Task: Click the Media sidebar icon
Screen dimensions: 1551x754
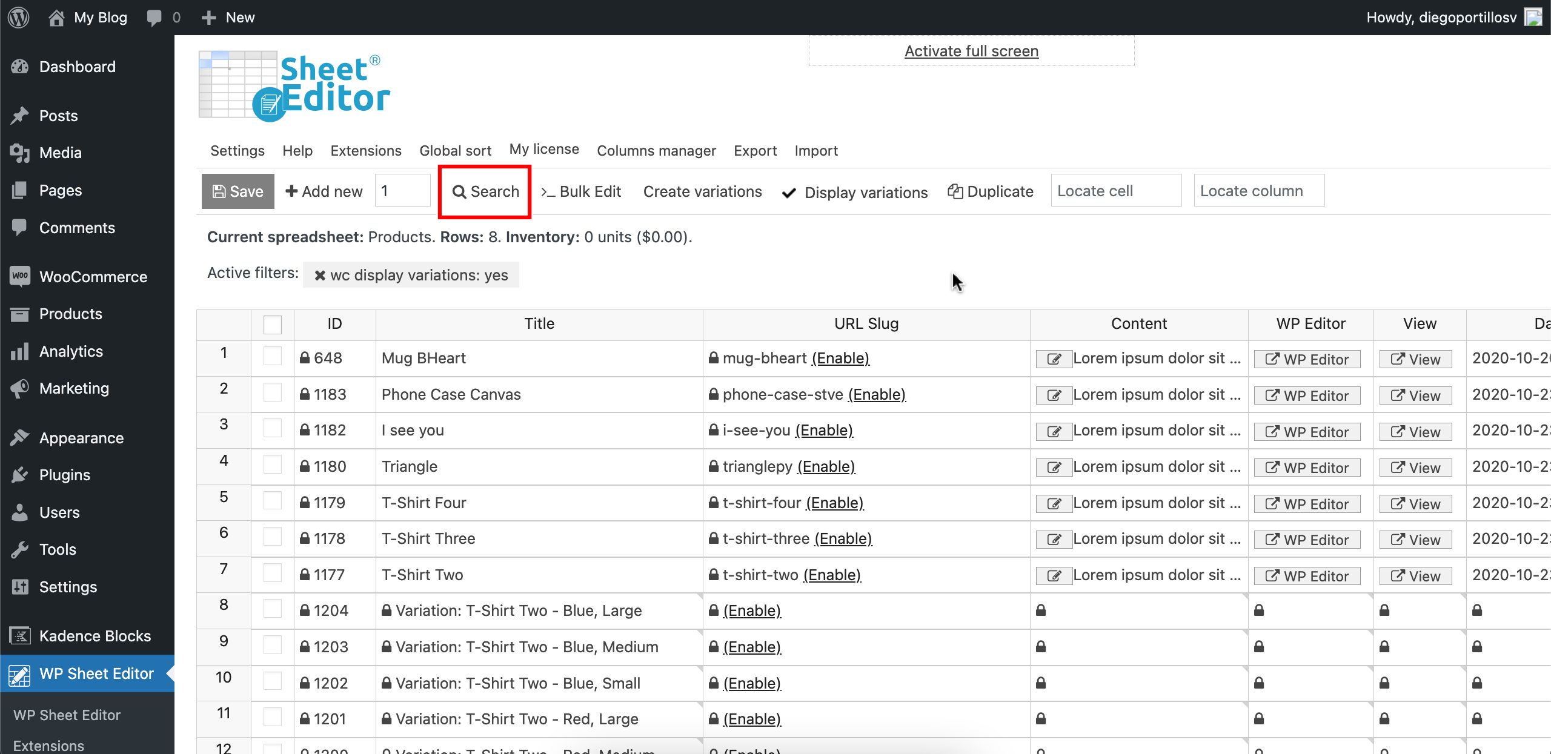Action: pos(20,153)
